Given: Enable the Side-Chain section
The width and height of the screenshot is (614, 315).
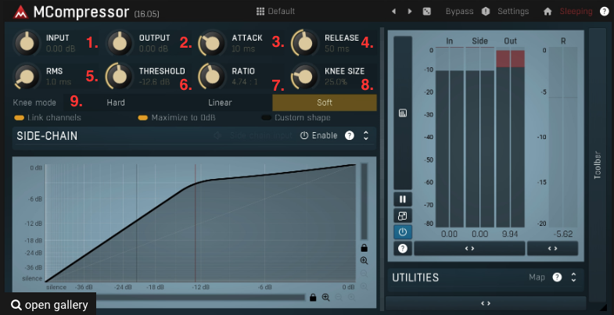Looking at the screenshot, I should click(319, 135).
